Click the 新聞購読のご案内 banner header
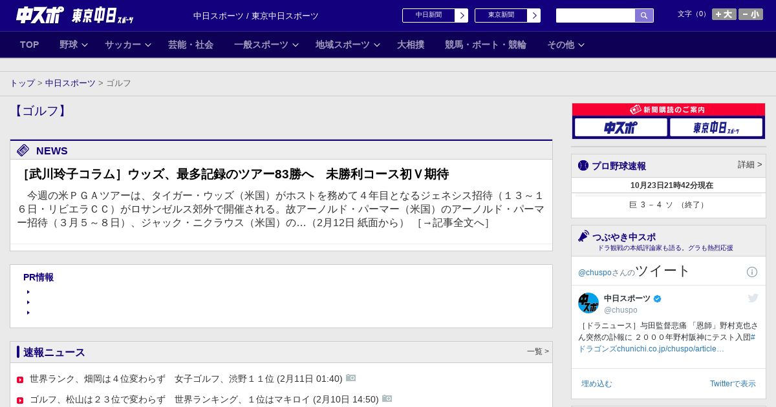The height and width of the screenshot is (407, 776). point(669,110)
